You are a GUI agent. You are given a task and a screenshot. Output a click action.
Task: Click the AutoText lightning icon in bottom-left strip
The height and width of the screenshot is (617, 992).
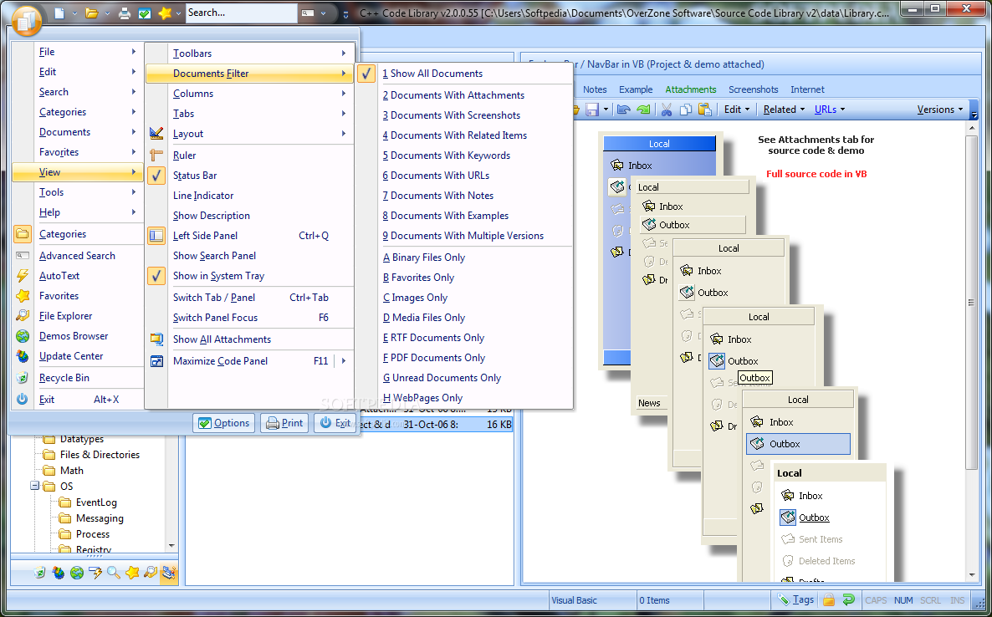pyautogui.click(x=95, y=573)
